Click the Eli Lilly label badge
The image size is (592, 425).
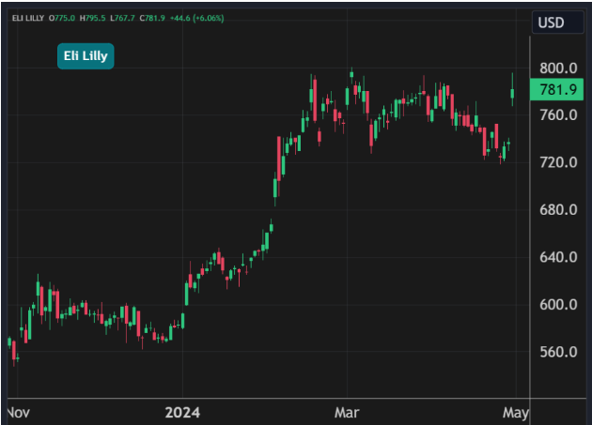click(86, 56)
